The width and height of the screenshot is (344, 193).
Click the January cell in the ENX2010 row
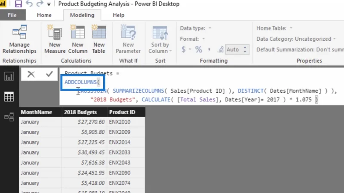pos(40,122)
